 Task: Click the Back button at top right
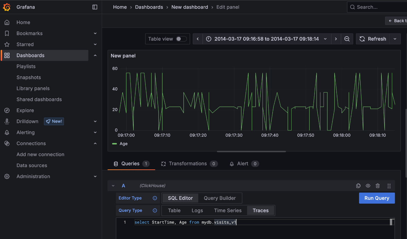coord(396,21)
